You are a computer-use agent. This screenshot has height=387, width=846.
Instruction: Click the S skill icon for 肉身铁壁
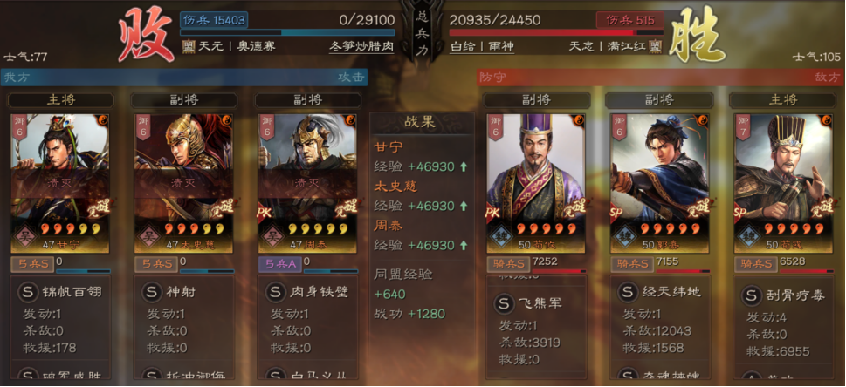(276, 292)
